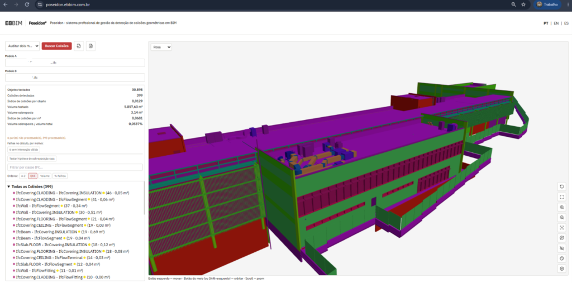This screenshot has height=283, width=572.
Task: Select IfcCovering.CEILING - IfcFlowTerminal (14) row
Action: [x=63, y=258]
